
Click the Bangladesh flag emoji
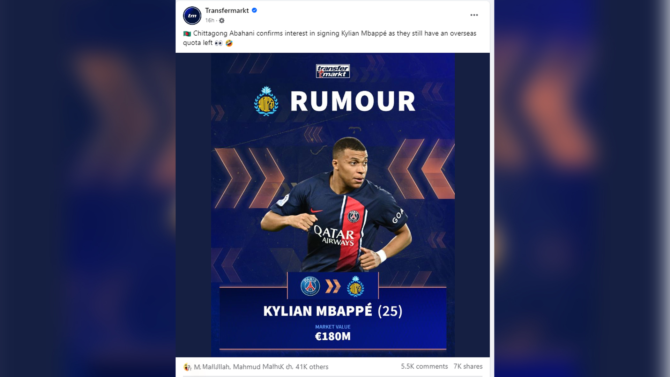click(x=187, y=34)
